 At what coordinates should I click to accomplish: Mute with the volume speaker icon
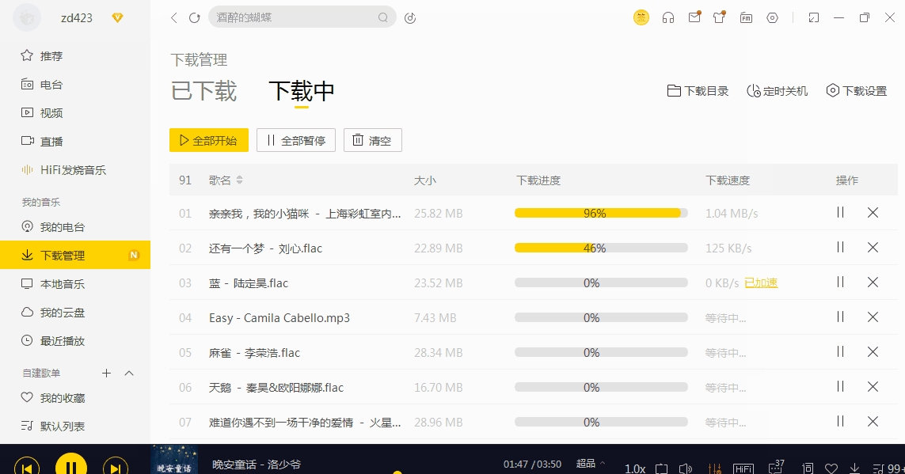(x=685, y=468)
